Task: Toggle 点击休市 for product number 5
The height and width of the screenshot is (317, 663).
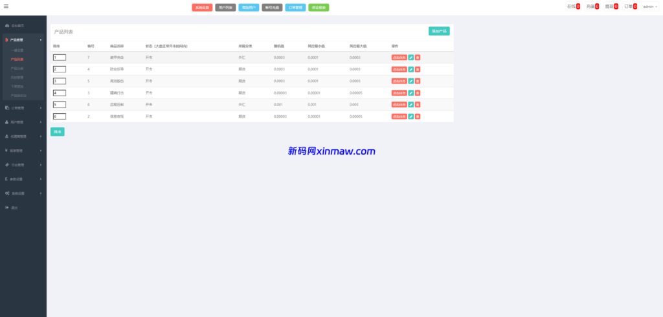Action: pos(399,81)
